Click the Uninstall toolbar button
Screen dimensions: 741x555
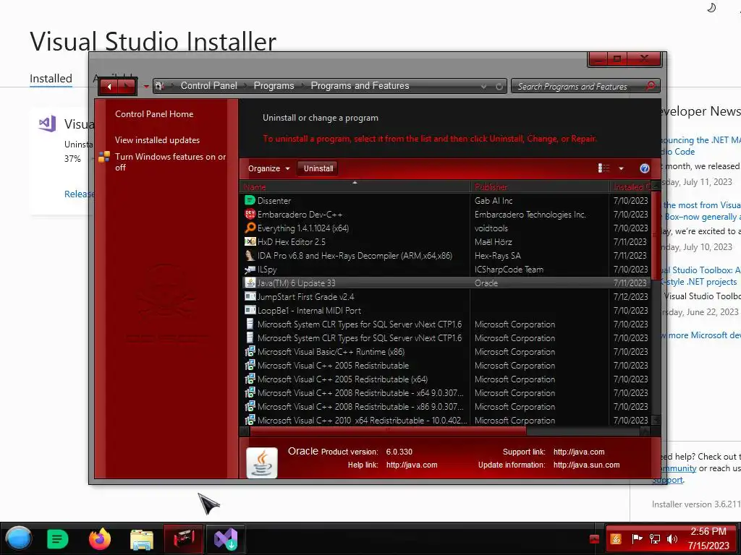coord(318,168)
